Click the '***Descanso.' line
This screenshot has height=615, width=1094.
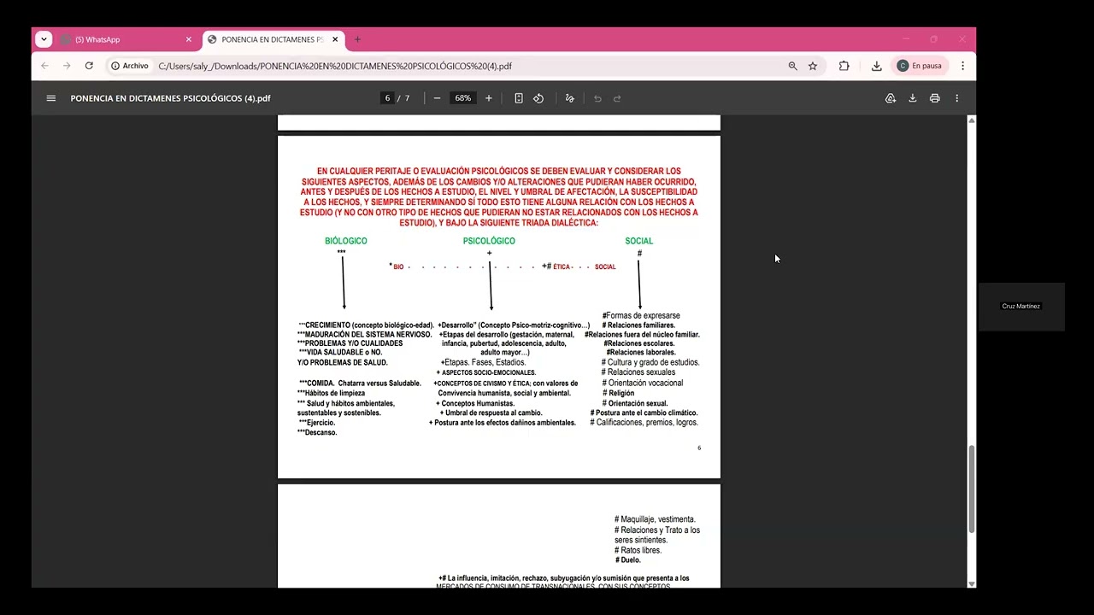tap(317, 432)
